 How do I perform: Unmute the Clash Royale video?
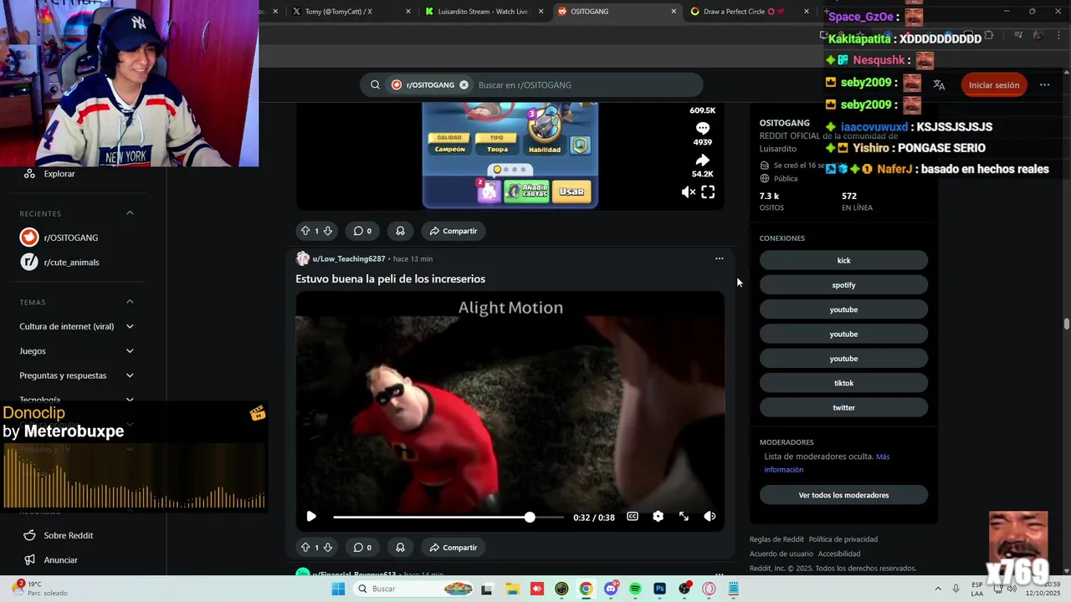click(x=688, y=192)
